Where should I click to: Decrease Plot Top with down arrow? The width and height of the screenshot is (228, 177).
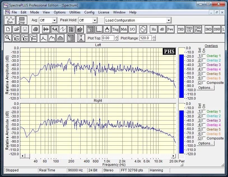pyautogui.click(x=116, y=39)
